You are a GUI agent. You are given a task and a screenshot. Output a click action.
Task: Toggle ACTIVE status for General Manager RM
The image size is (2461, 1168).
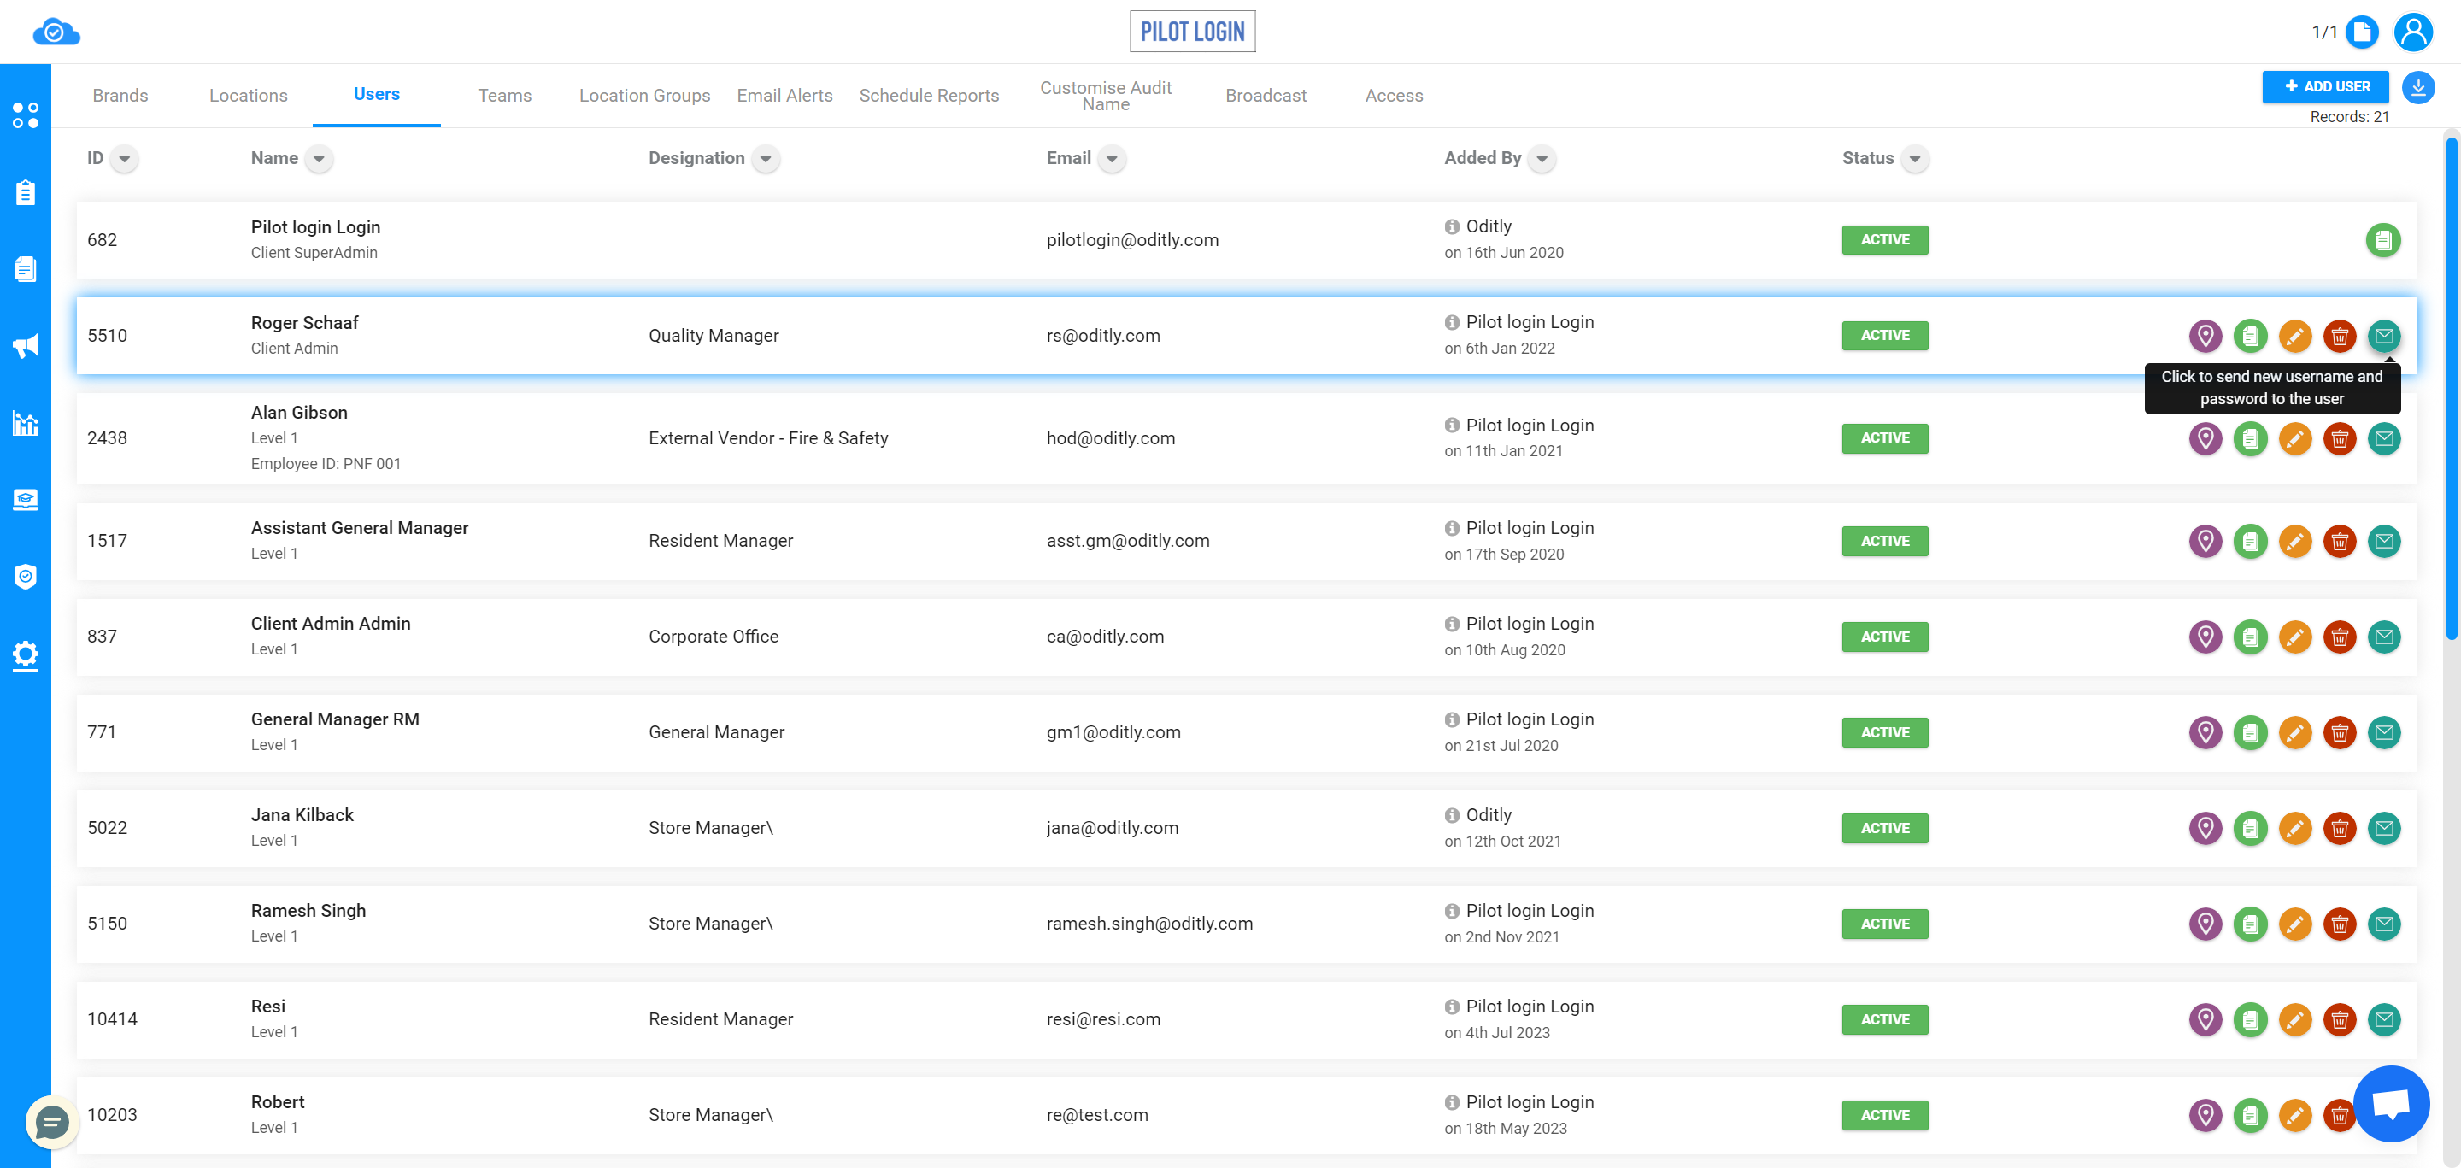(x=1884, y=732)
